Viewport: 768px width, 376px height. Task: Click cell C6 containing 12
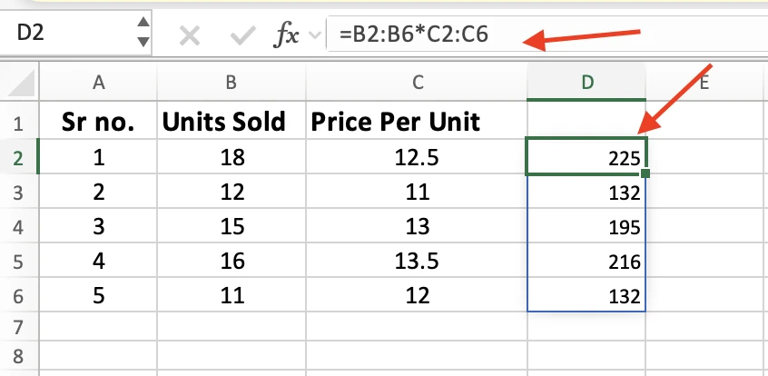417,295
